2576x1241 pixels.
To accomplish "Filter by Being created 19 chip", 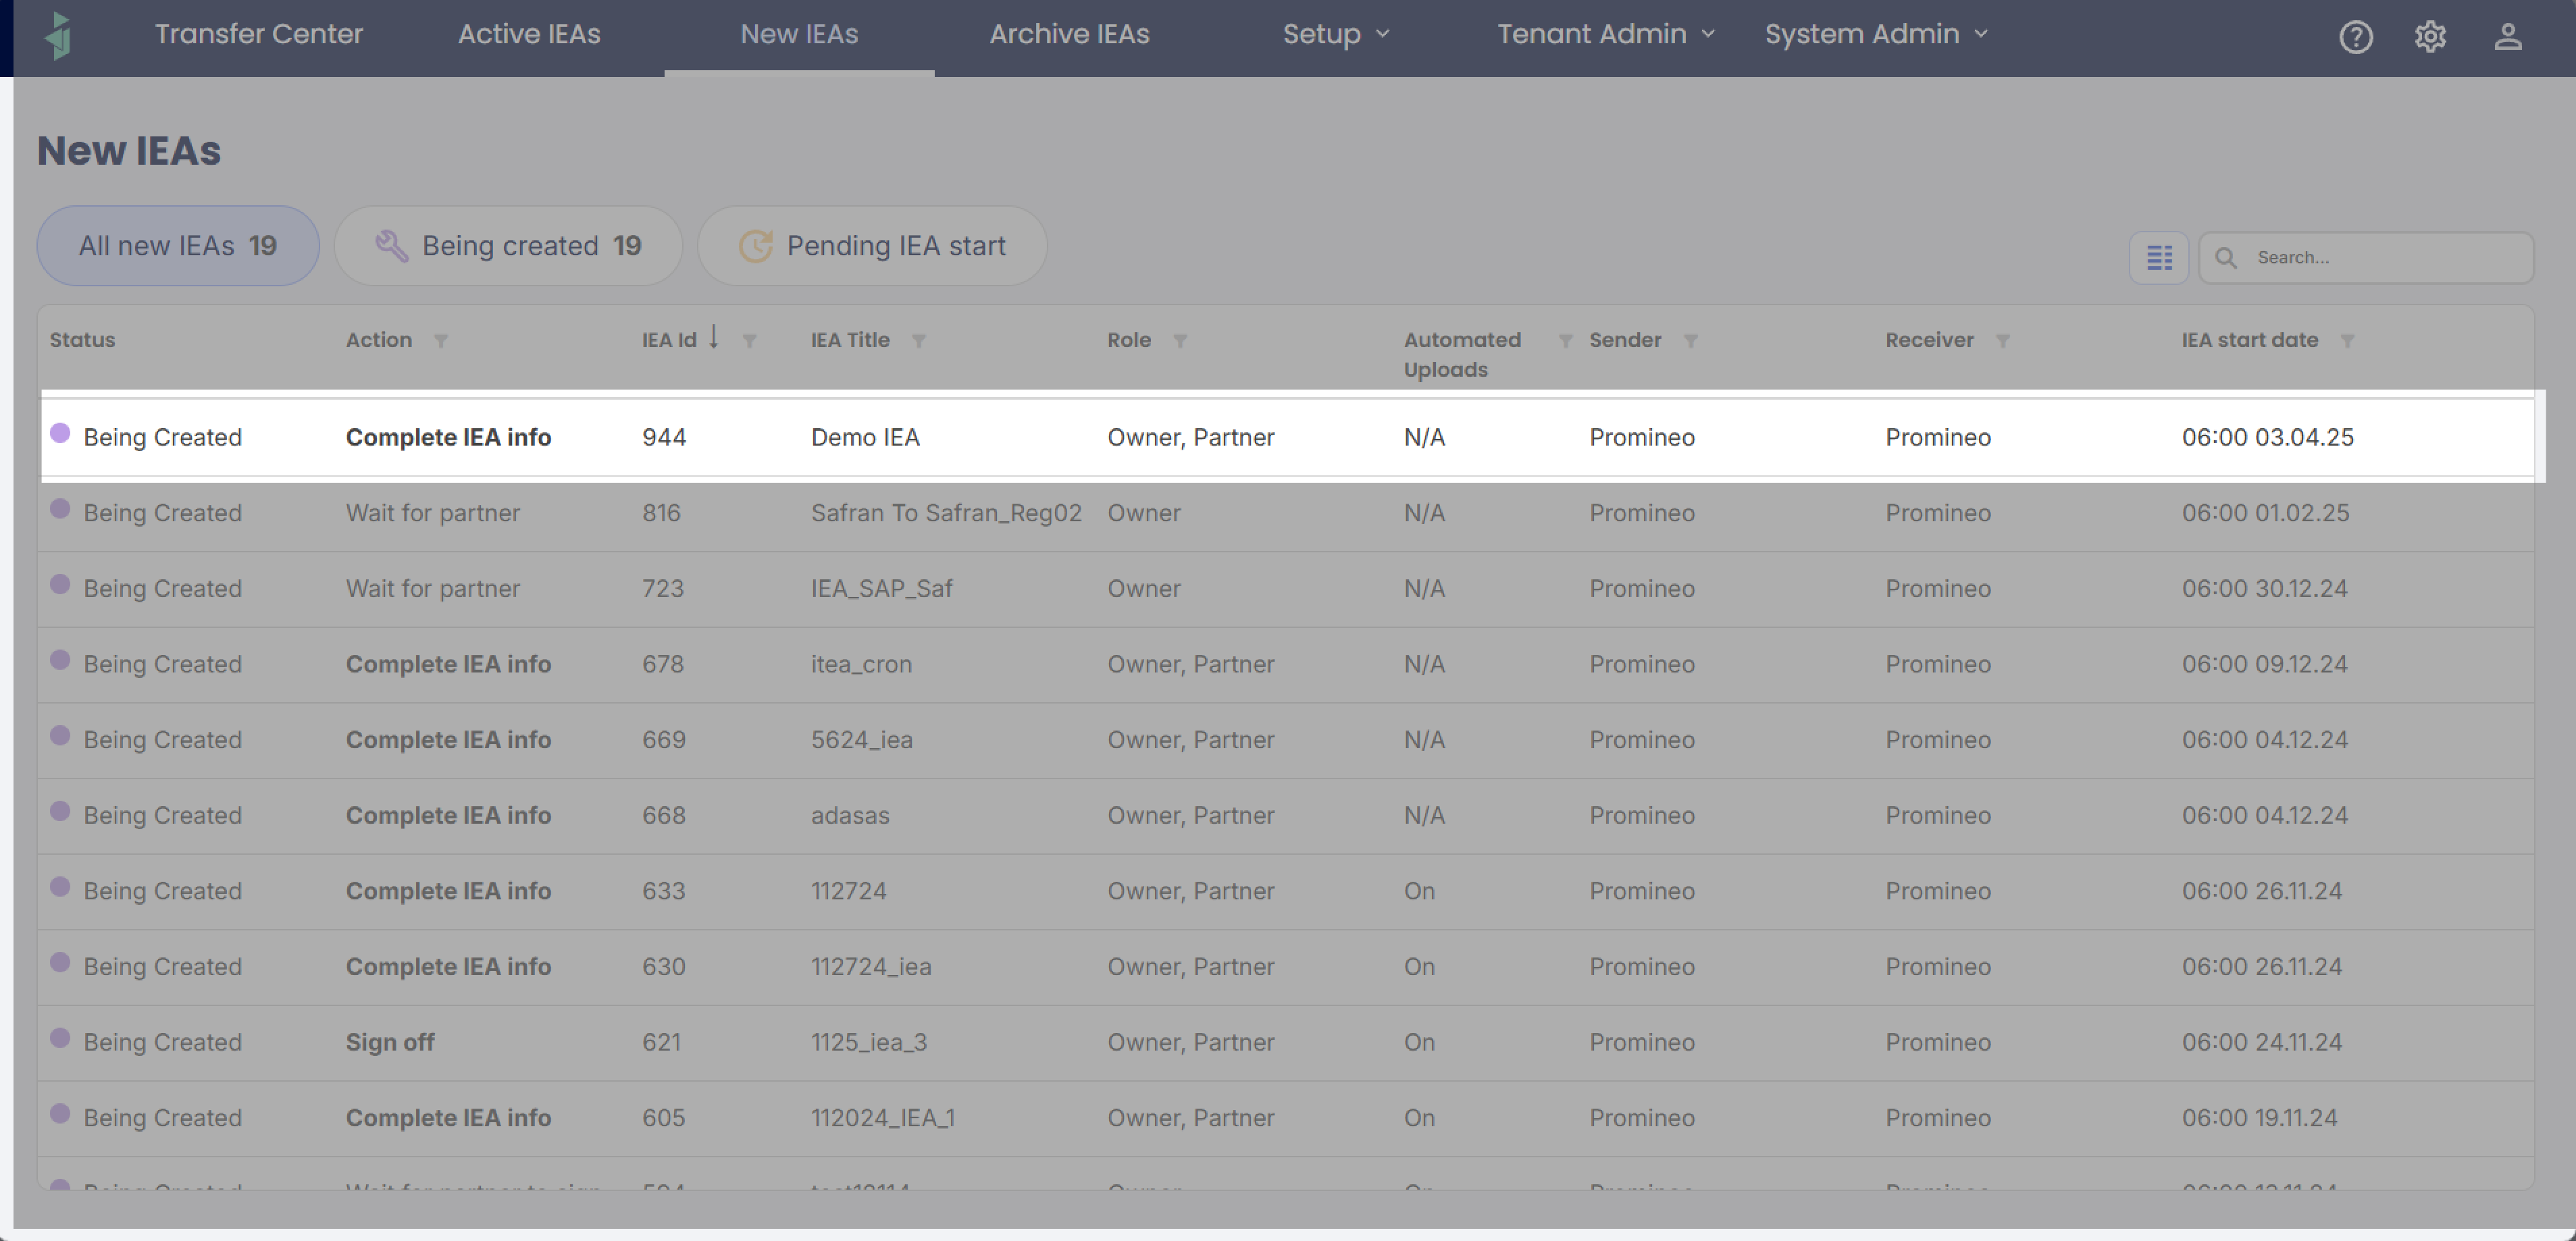I will point(508,246).
